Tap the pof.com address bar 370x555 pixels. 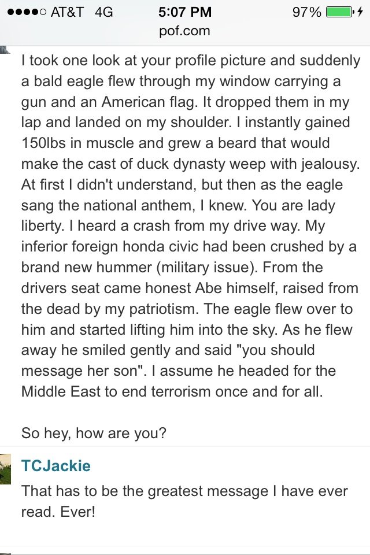click(185, 31)
